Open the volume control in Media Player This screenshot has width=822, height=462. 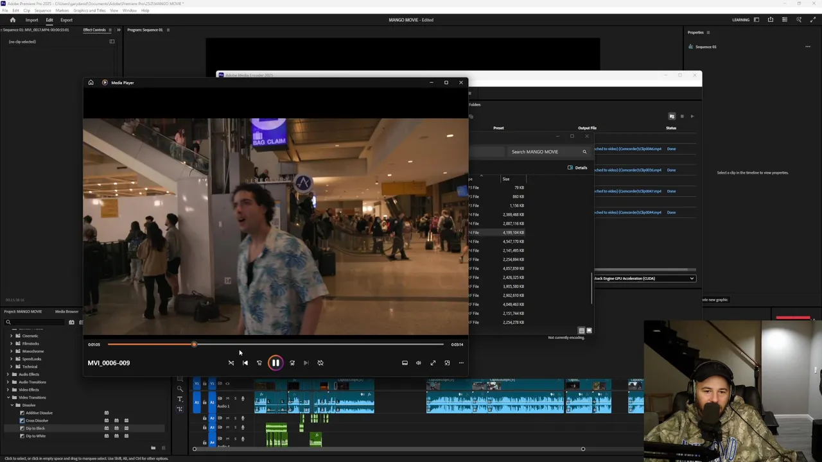[419, 363]
